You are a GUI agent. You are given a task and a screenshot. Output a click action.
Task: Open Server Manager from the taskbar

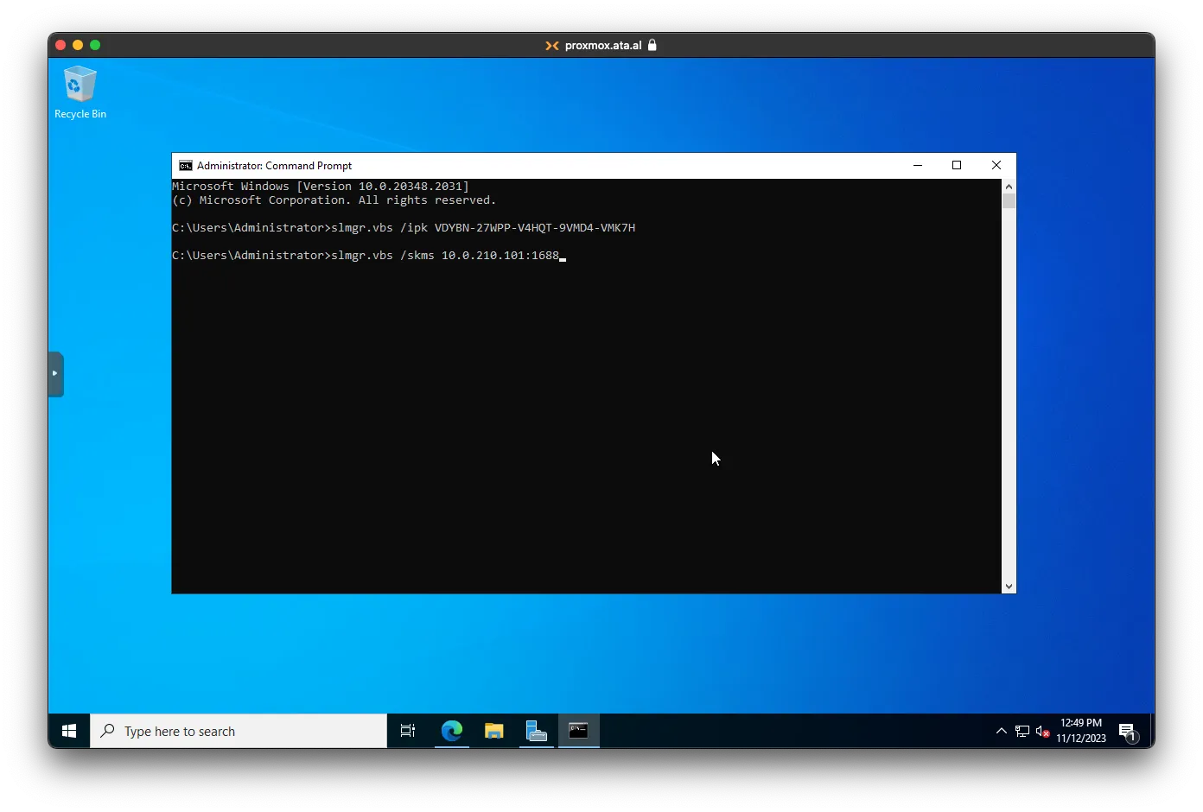click(x=537, y=731)
